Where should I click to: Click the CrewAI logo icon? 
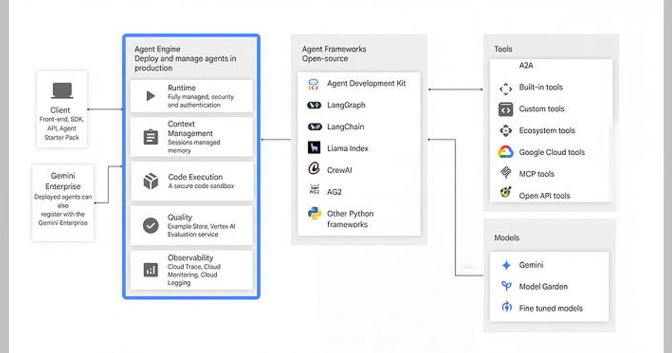[x=314, y=169]
